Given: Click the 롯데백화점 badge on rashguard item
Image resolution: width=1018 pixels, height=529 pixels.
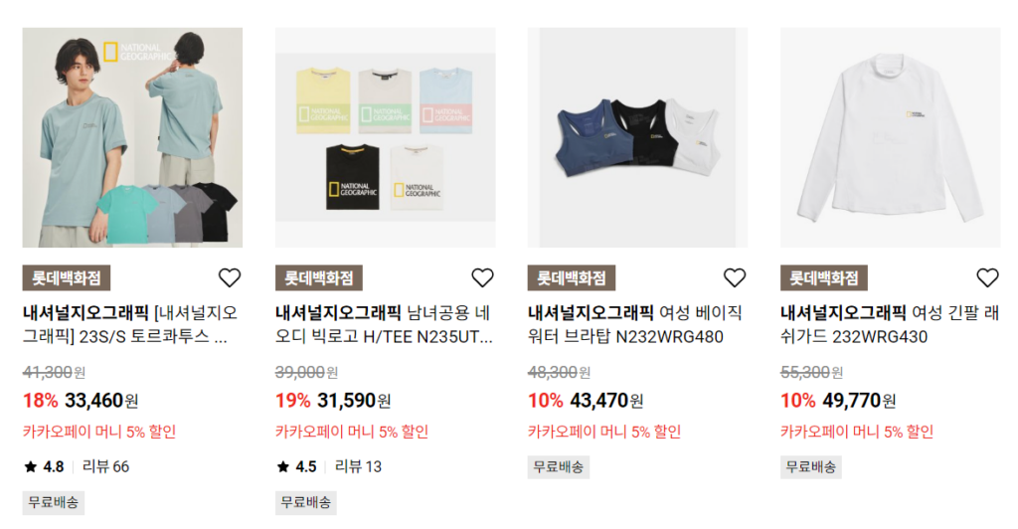Looking at the screenshot, I should (x=824, y=278).
